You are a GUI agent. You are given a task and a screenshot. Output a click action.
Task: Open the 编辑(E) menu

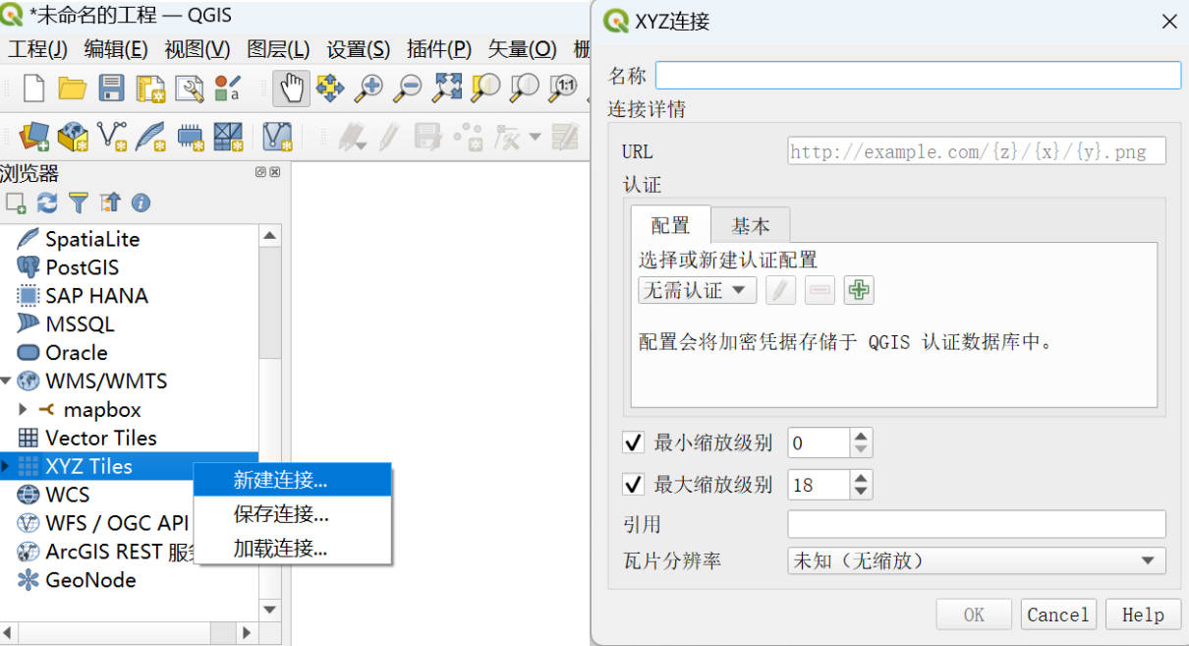(116, 49)
